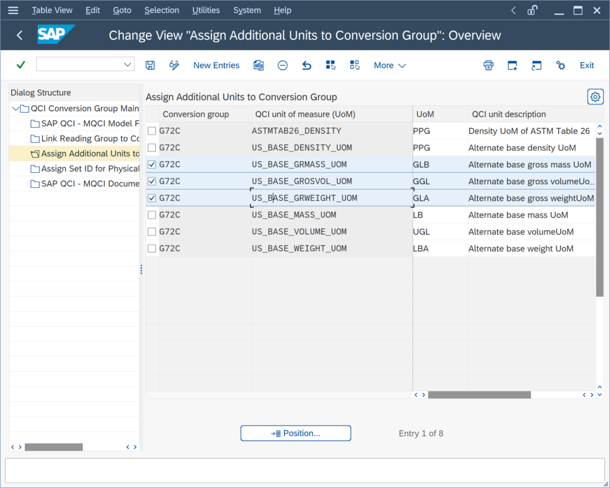
Task: Click the Position... button
Action: [295, 433]
